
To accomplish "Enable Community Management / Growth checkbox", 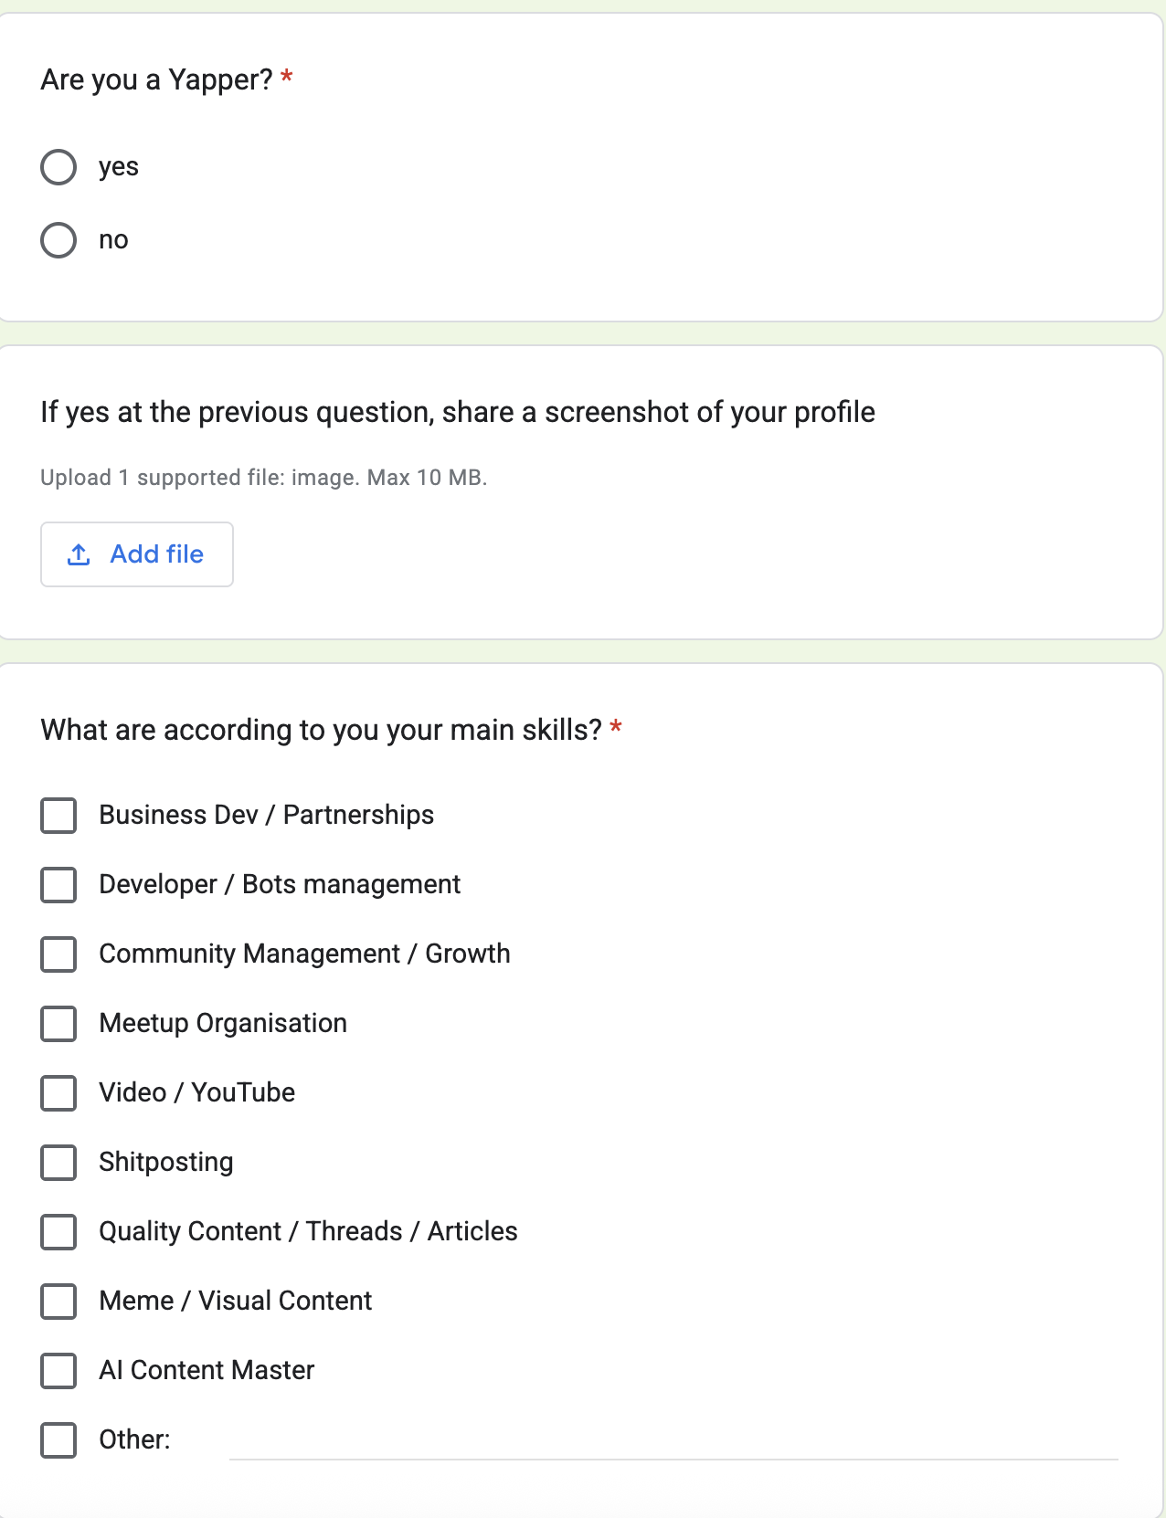I will pyautogui.click(x=58, y=954).
